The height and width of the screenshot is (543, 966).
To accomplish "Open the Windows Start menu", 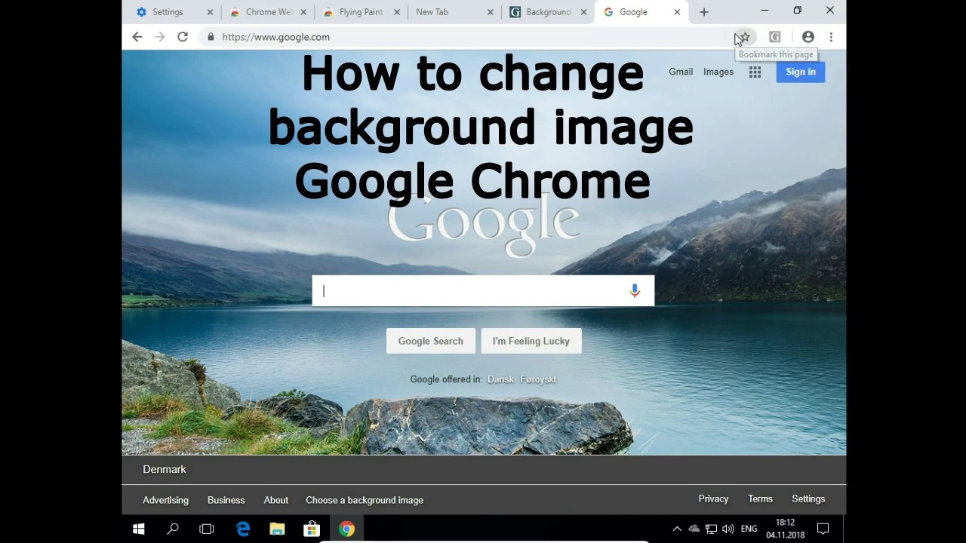I will click(138, 529).
